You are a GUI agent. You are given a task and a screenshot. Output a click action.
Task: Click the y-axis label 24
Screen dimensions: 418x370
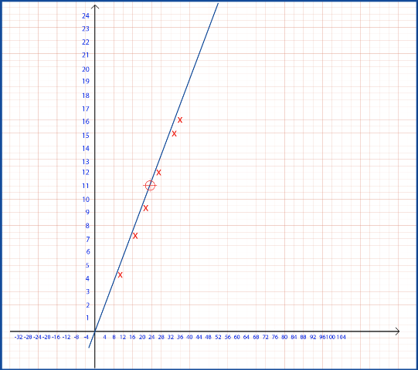(x=86, y=15)
